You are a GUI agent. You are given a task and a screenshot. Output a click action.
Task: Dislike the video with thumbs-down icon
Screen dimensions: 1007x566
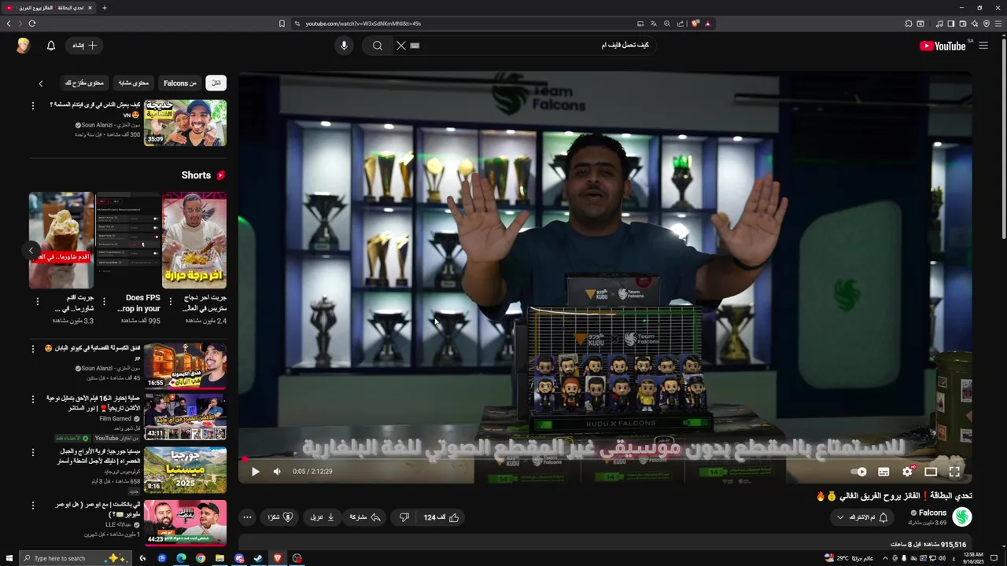[x=404, y=517]
